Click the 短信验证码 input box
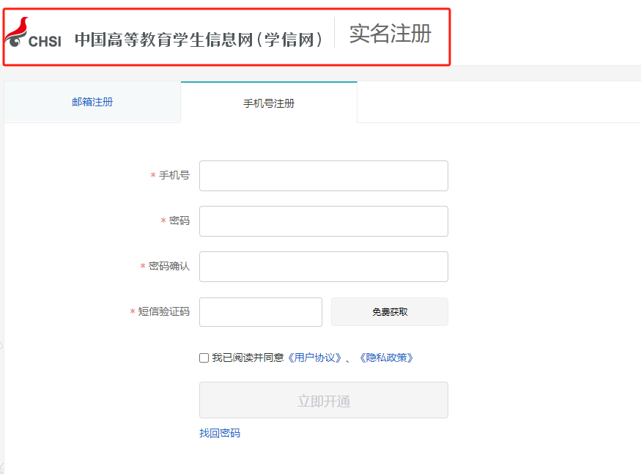This screenshot has width=641, height=474. pyautogui.click(x=260, y=312)
